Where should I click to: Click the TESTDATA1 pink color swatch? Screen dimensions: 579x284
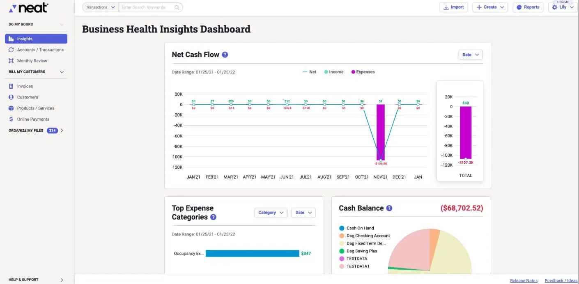point(342,266)
